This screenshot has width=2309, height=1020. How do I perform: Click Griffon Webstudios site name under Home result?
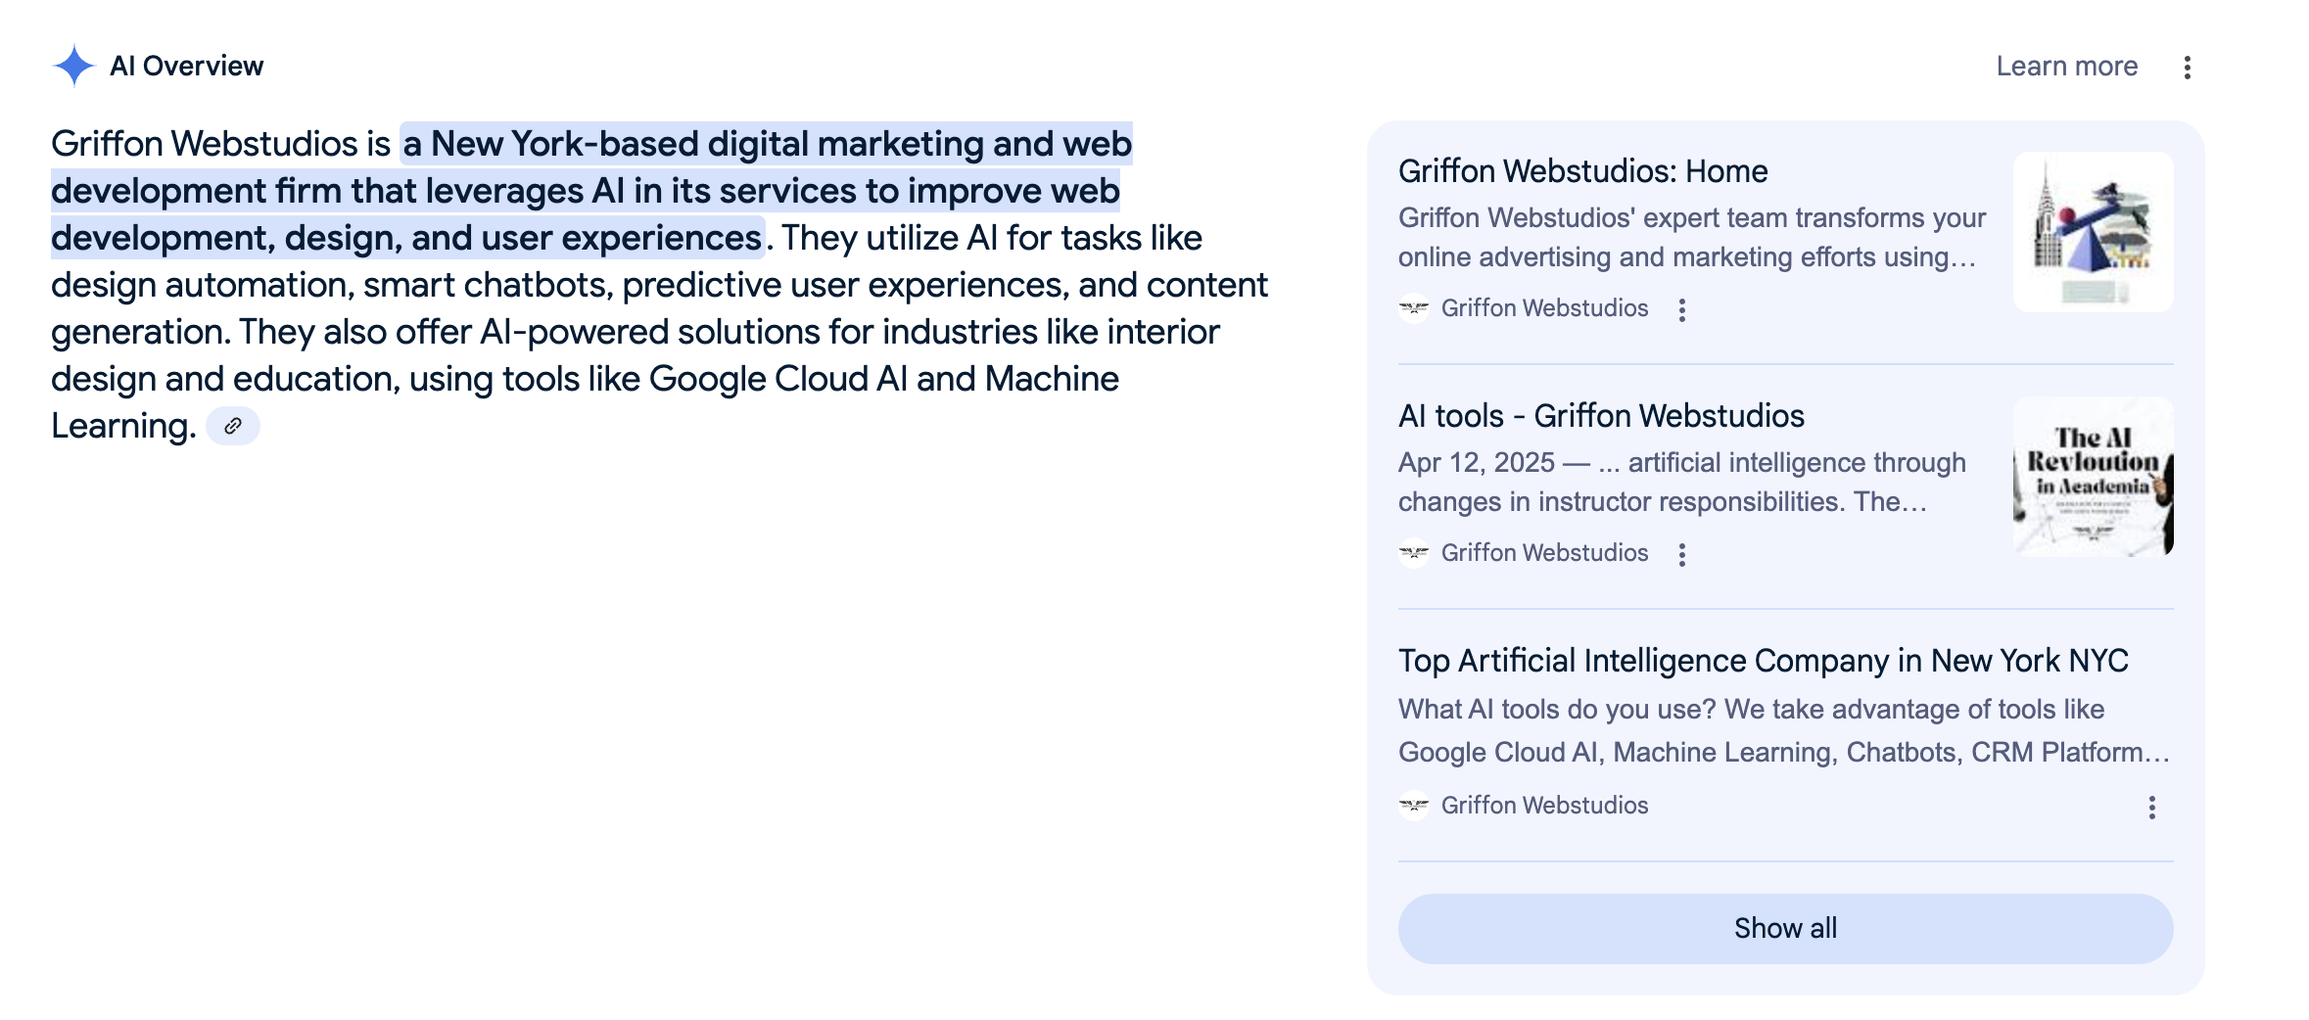point(1544,308)
